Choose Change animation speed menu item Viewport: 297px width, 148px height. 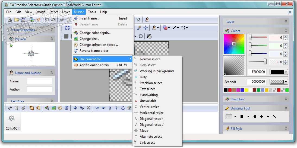103,45
